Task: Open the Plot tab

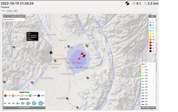Action: tap(16, 11)
